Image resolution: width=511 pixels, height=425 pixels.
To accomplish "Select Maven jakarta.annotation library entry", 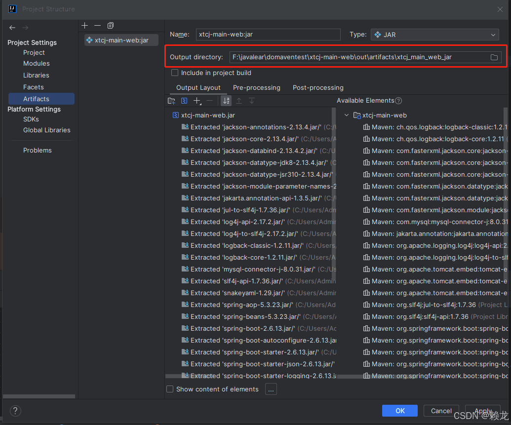I will pos(435,233).
